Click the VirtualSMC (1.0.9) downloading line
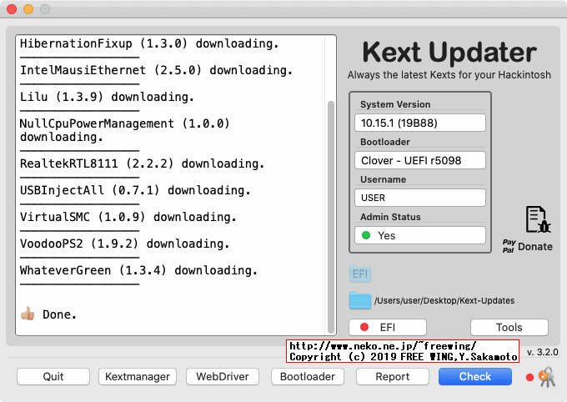 coord(128,217)
